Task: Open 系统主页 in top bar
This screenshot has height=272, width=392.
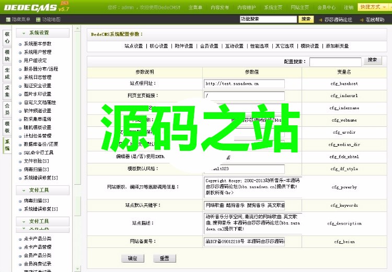Action: [x=273, y=7]
